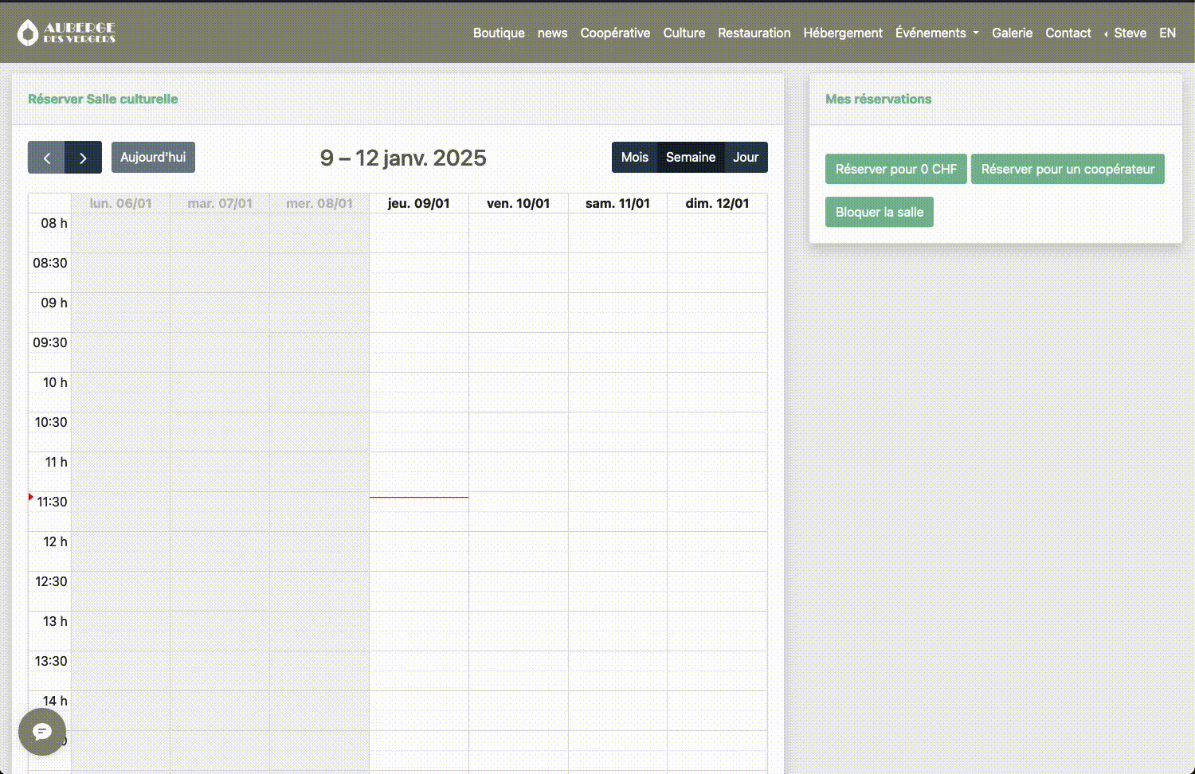
Task: Open the Galerie page link
Action: (1012, 33)
